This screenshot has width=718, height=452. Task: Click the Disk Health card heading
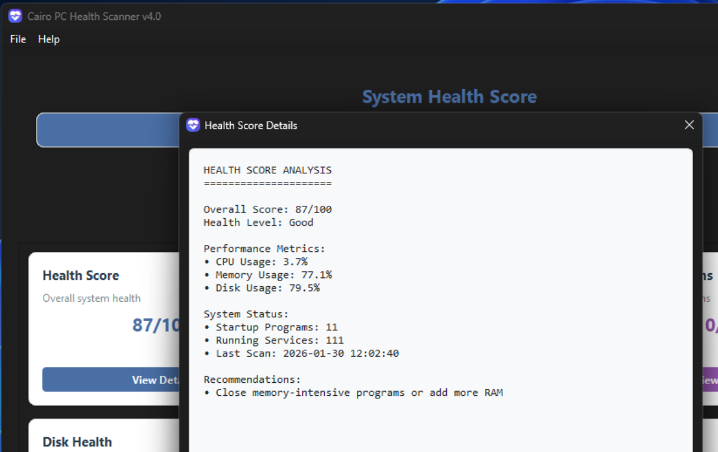(76, 442)
